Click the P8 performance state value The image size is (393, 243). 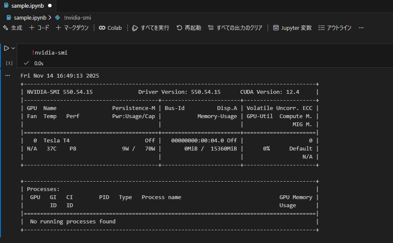coord(73,149)
